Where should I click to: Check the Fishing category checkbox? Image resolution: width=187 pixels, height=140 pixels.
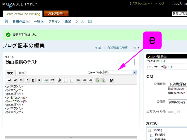coord(149,130)
